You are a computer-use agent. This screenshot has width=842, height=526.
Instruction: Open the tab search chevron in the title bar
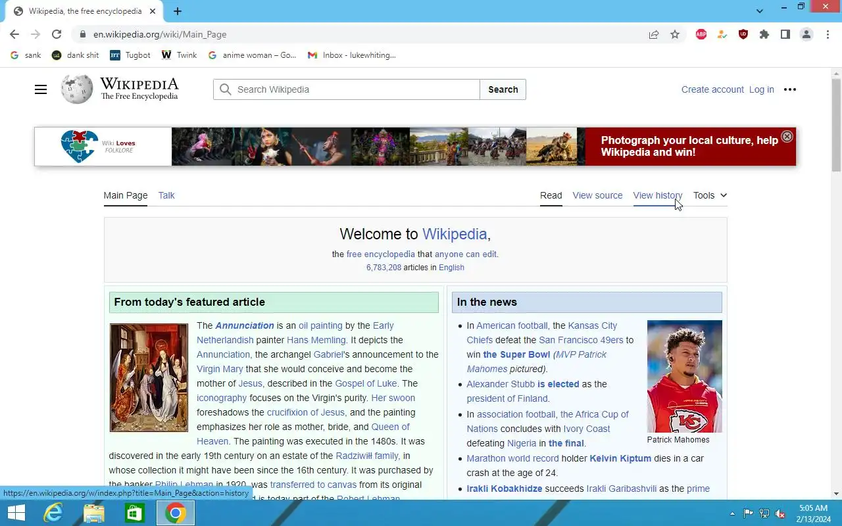760,11
